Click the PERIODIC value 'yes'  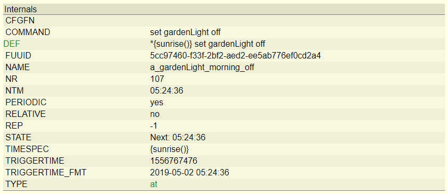coord(157,103)
